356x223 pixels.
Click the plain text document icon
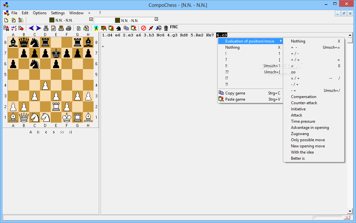(79, 28)
